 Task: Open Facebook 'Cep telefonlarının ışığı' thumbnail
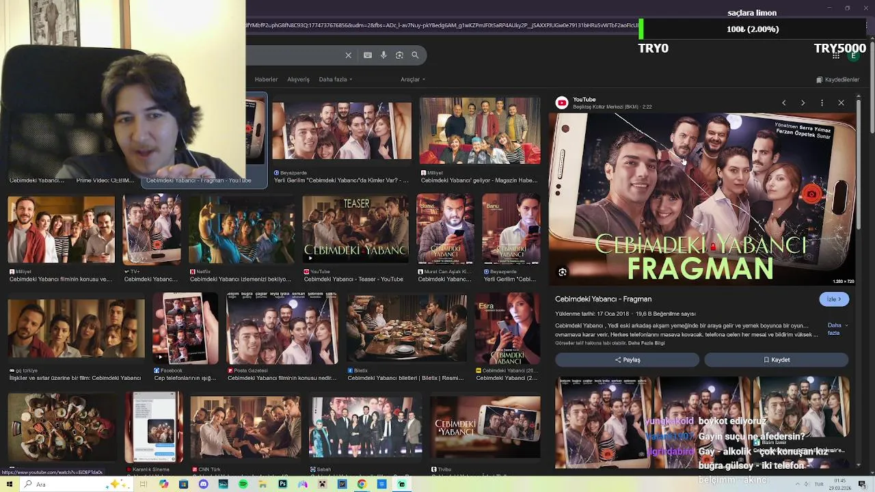click(185, 329)
